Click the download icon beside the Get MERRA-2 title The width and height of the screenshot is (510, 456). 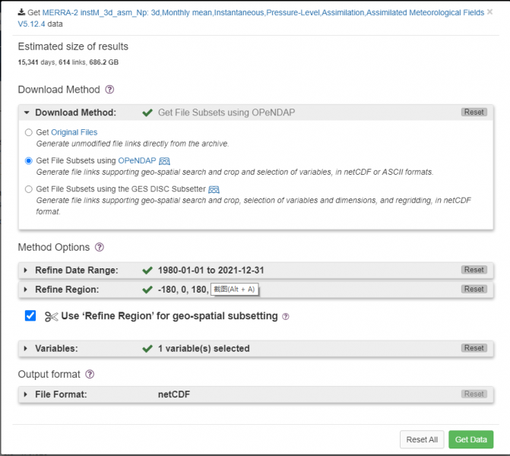point(21,13)
